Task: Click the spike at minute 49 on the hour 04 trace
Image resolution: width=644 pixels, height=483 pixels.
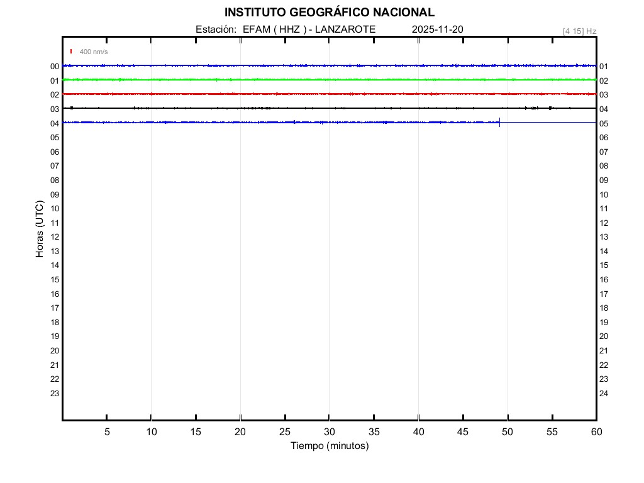Action: (499, 122)
